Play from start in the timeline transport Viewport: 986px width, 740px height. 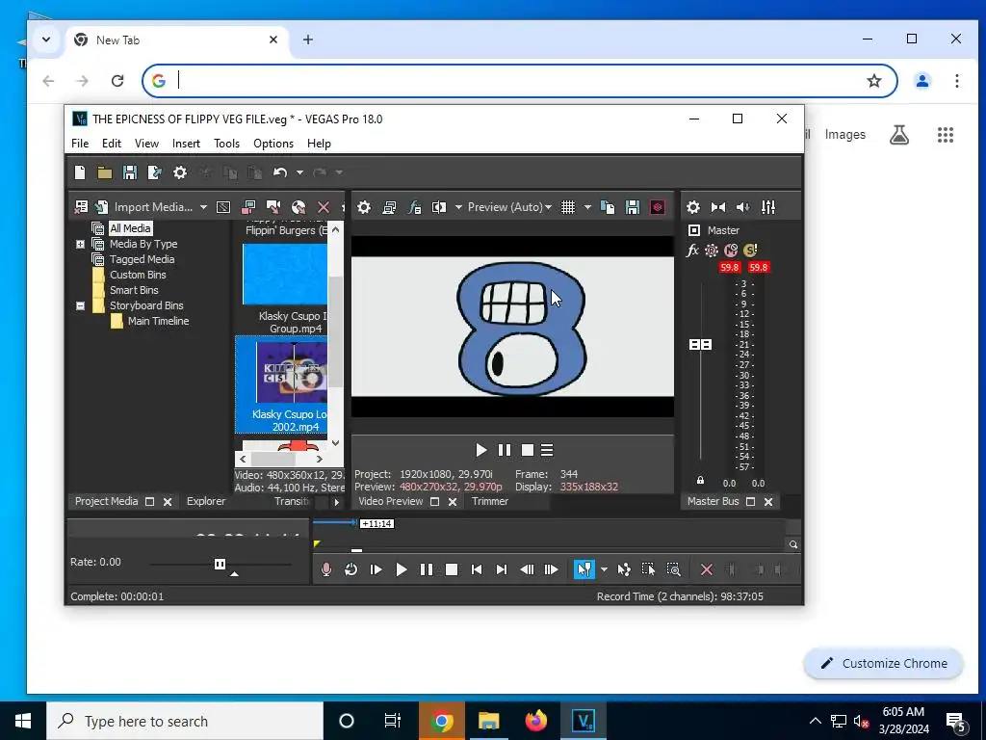tap(376, 569)
